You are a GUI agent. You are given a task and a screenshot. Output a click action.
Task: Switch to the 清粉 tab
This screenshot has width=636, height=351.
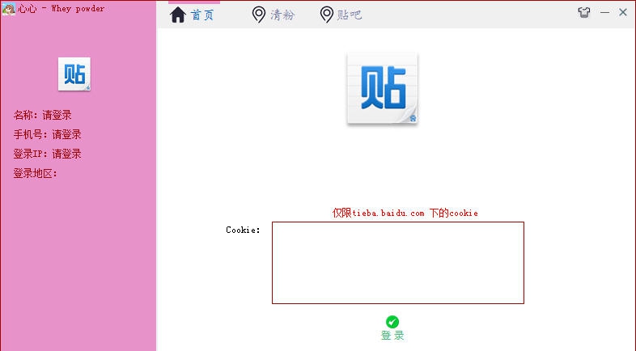coord(273,15)
